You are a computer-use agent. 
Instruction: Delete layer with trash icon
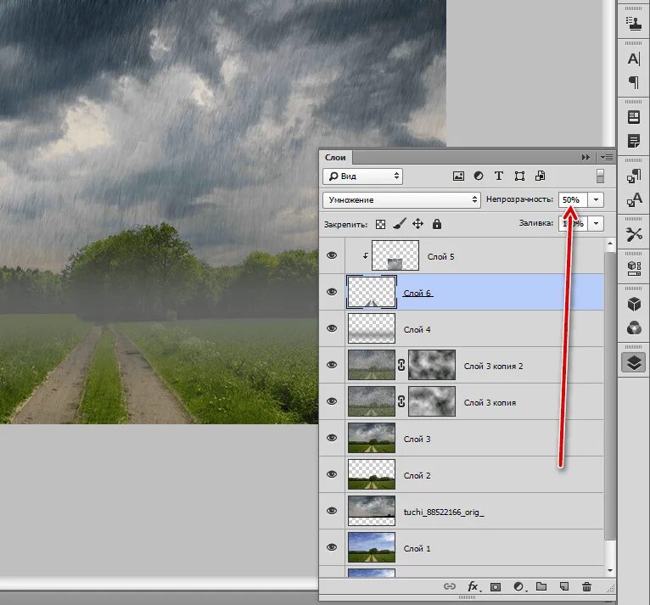pos(586,586)
